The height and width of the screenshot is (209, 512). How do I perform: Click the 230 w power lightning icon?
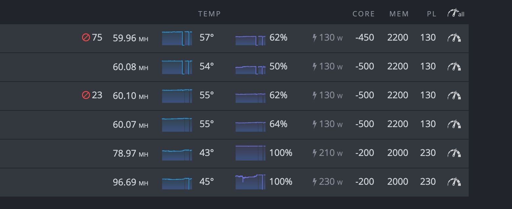pyautogui.click(x=315, y=182)
